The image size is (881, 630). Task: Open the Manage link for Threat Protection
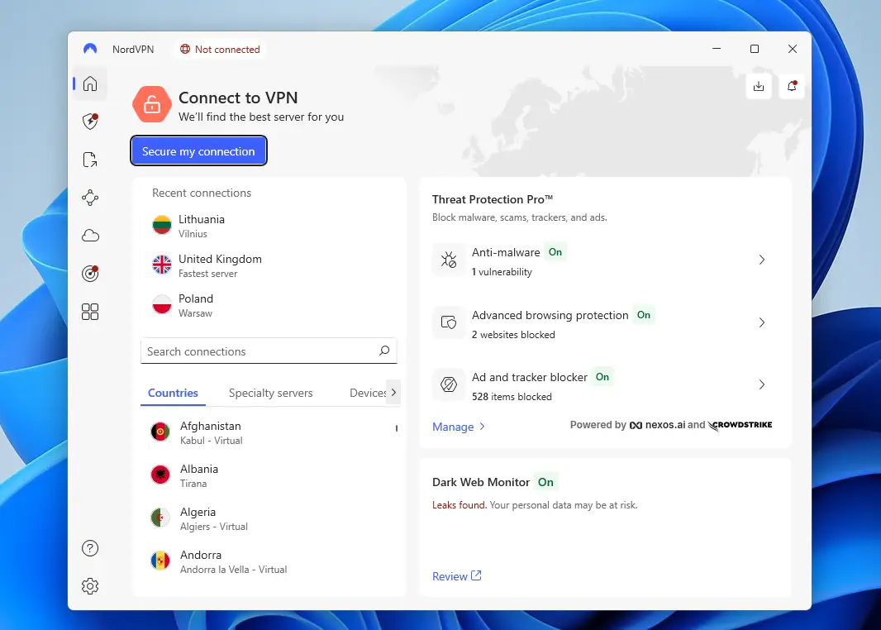(x=453, y=427)
